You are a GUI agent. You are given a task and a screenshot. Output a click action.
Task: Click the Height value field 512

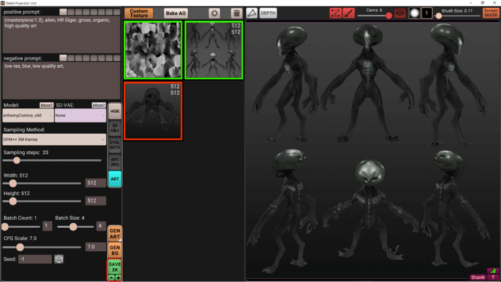click(x=95, y=201)
